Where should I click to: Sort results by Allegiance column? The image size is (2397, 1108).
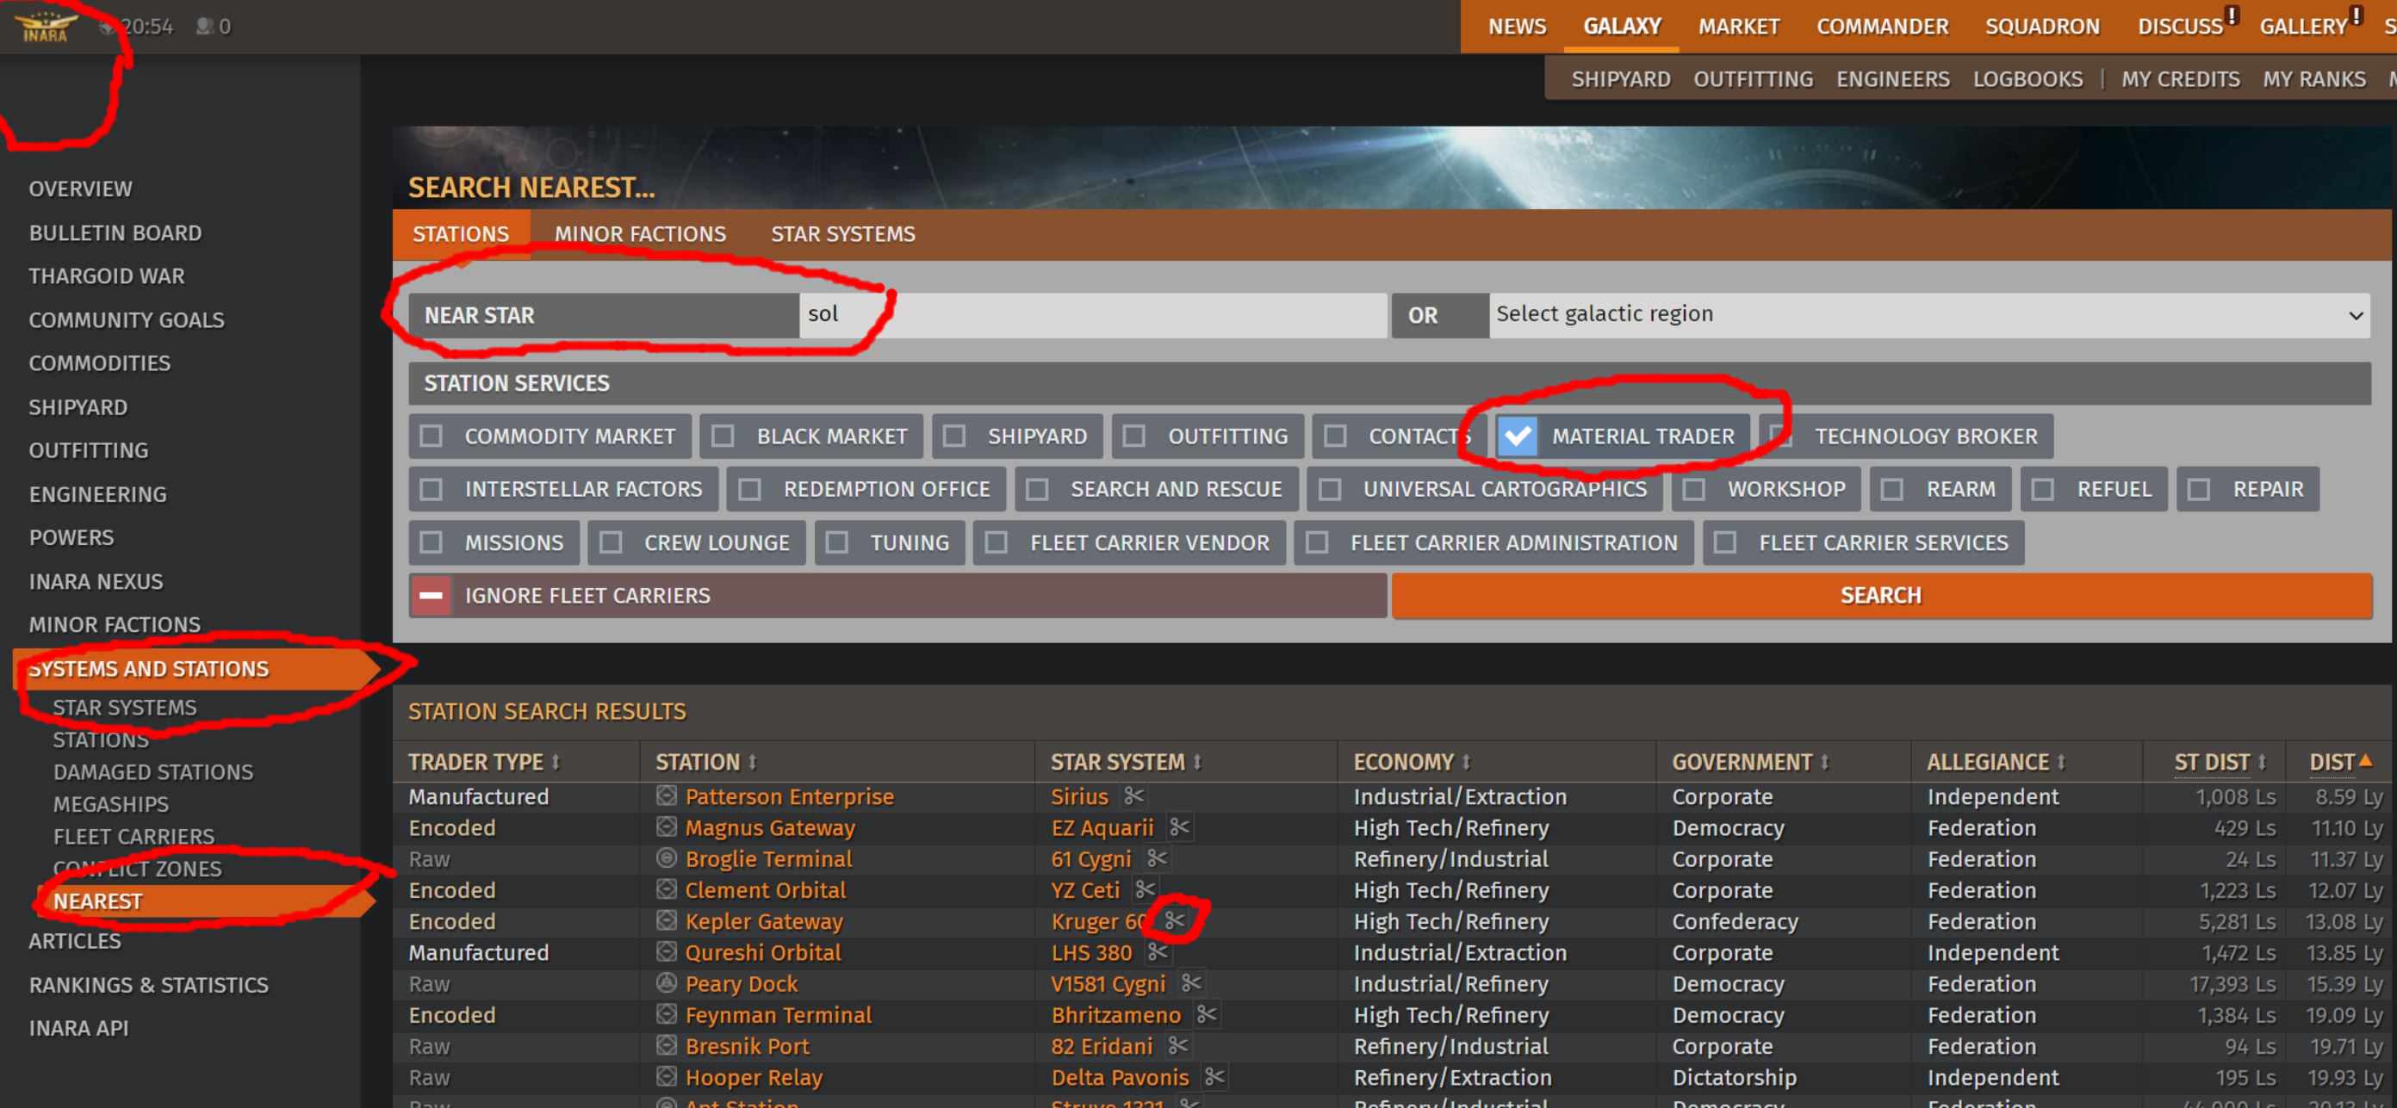[1996, 762]
